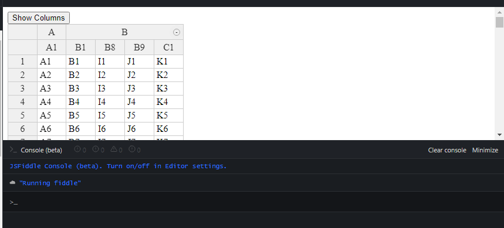The width and height of the screenshot is (504, 228).
Task: Select row header 4
Action: pyautogui.click(x=22, y=102)
